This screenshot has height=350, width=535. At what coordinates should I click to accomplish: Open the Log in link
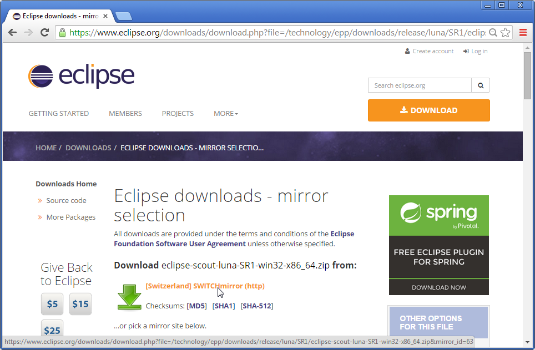[480, 51]
